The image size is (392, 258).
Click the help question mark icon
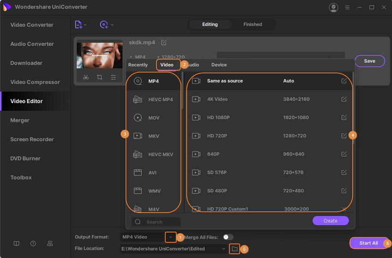33,243
